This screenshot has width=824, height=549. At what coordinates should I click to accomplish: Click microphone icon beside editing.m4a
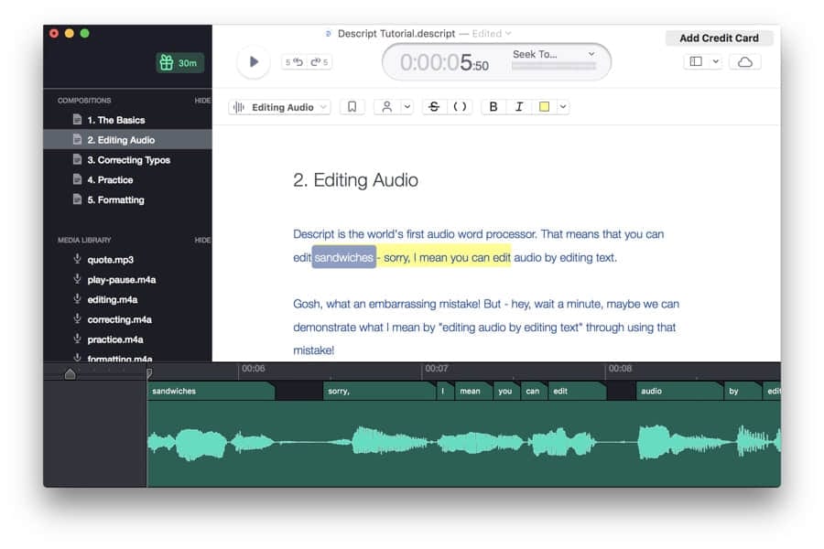pyautogui.click(x=77, y=299)
